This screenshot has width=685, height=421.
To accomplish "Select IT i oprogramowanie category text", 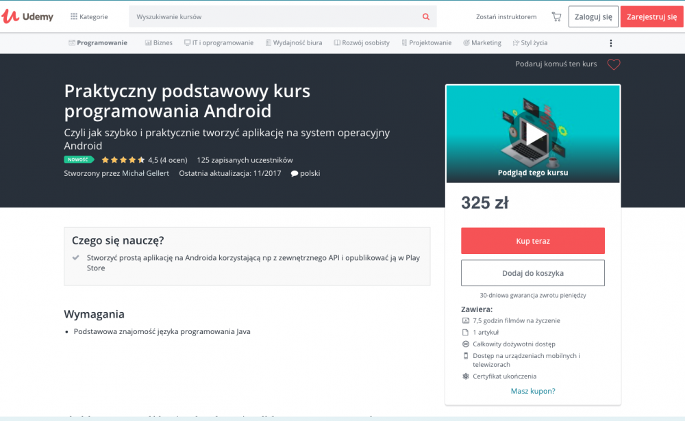I will (x=223, y=43).
